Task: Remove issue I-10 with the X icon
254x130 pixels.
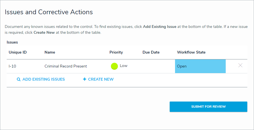Action: click(240, 66)
